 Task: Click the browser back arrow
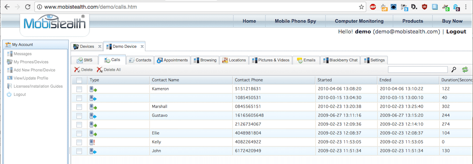click(x=7, y=7)
